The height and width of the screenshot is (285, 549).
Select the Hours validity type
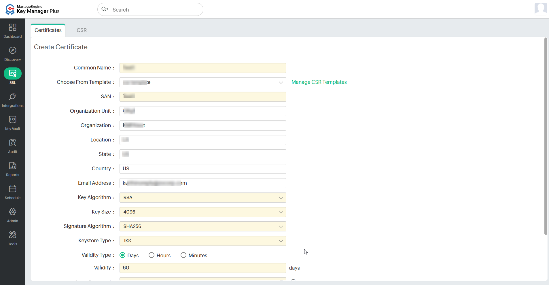pos(152,255)
